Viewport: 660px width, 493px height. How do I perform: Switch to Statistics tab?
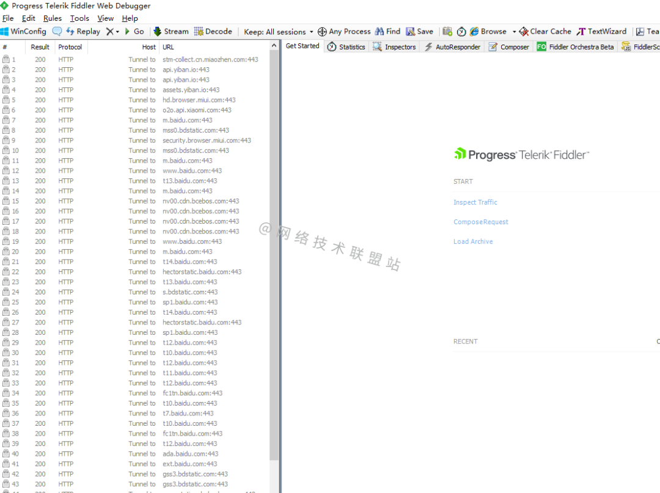[x=346, y=46]
